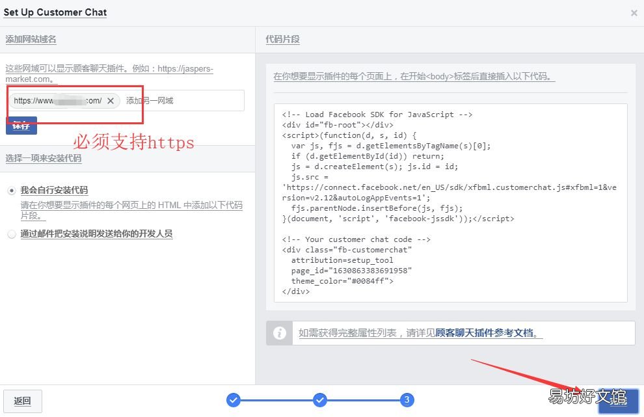Click the blue 保存 button under the domain field
This screenshot has height=417, width=644.
(21, 126)
